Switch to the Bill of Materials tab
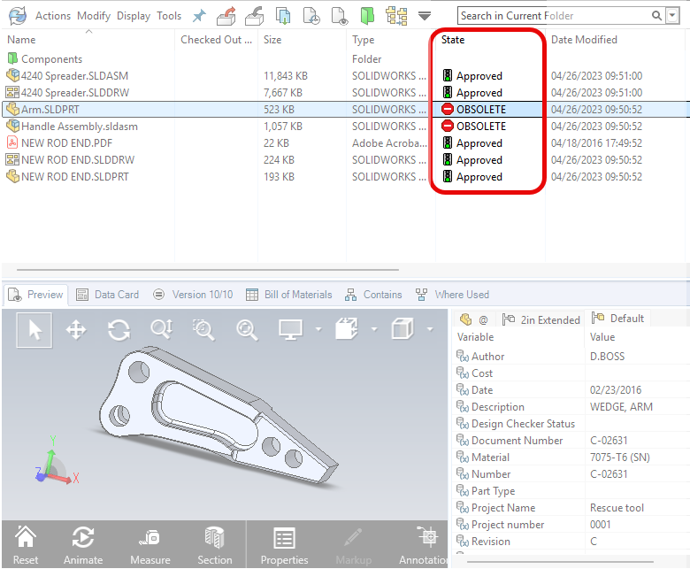Viewport: 690px width, 569px height. (288, 295)
